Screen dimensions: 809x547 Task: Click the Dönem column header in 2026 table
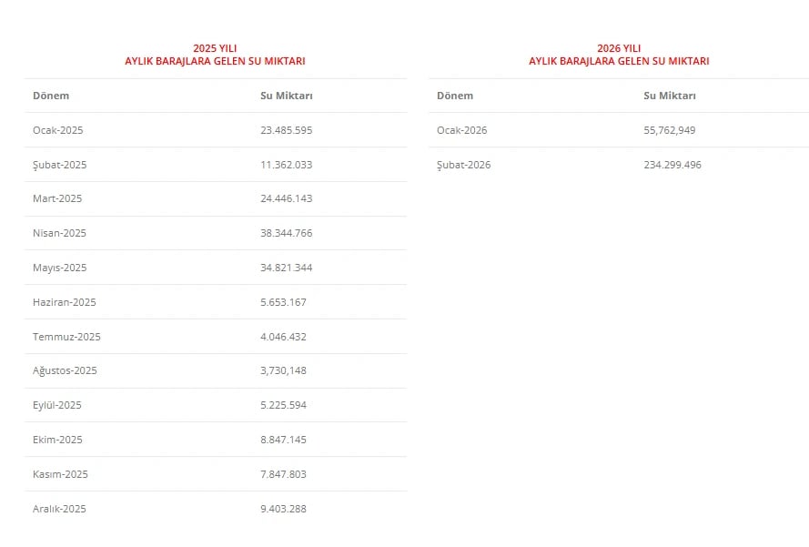[x=455, y=96]
